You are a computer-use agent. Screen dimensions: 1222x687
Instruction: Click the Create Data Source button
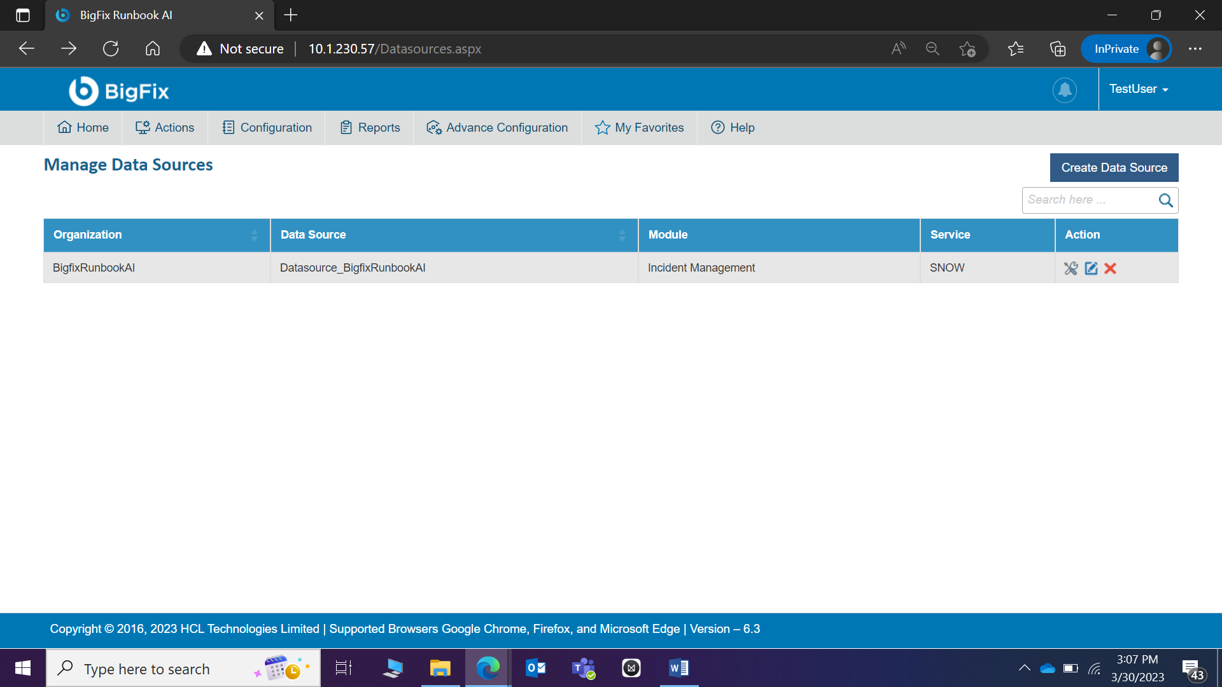point(1114,168)
